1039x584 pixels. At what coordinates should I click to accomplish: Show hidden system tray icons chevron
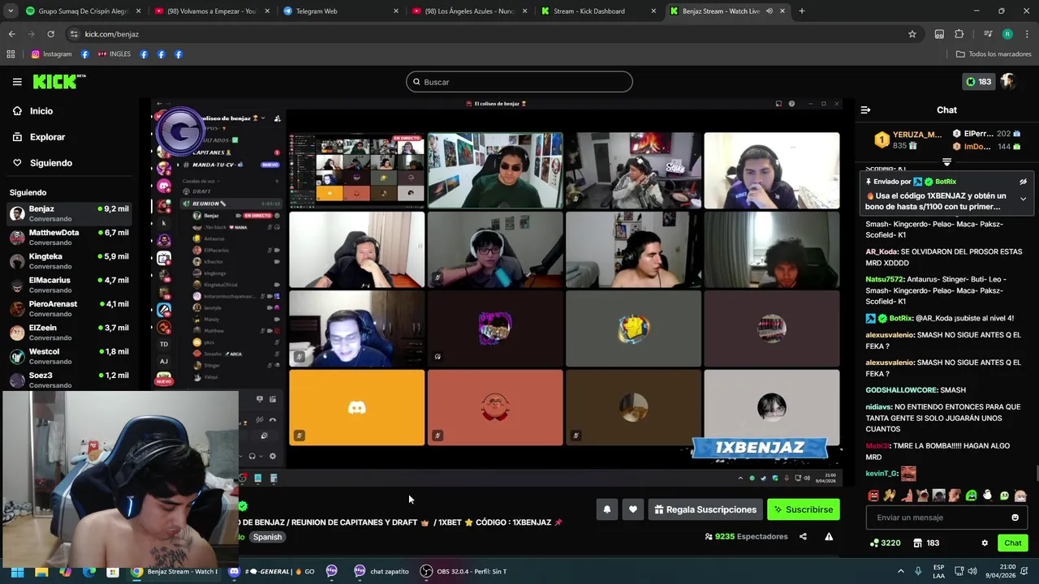click(x=900, y=571)
